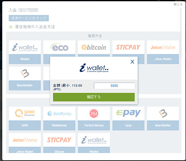Click the Epay label button
Viewport: 186px width, 161px height.
[x=128, y=126]
